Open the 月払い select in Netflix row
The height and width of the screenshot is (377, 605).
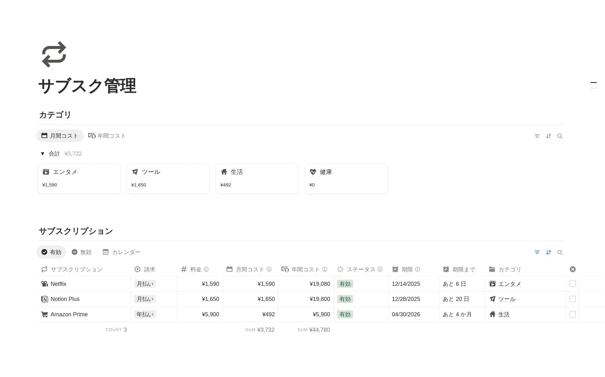point(145,284)
